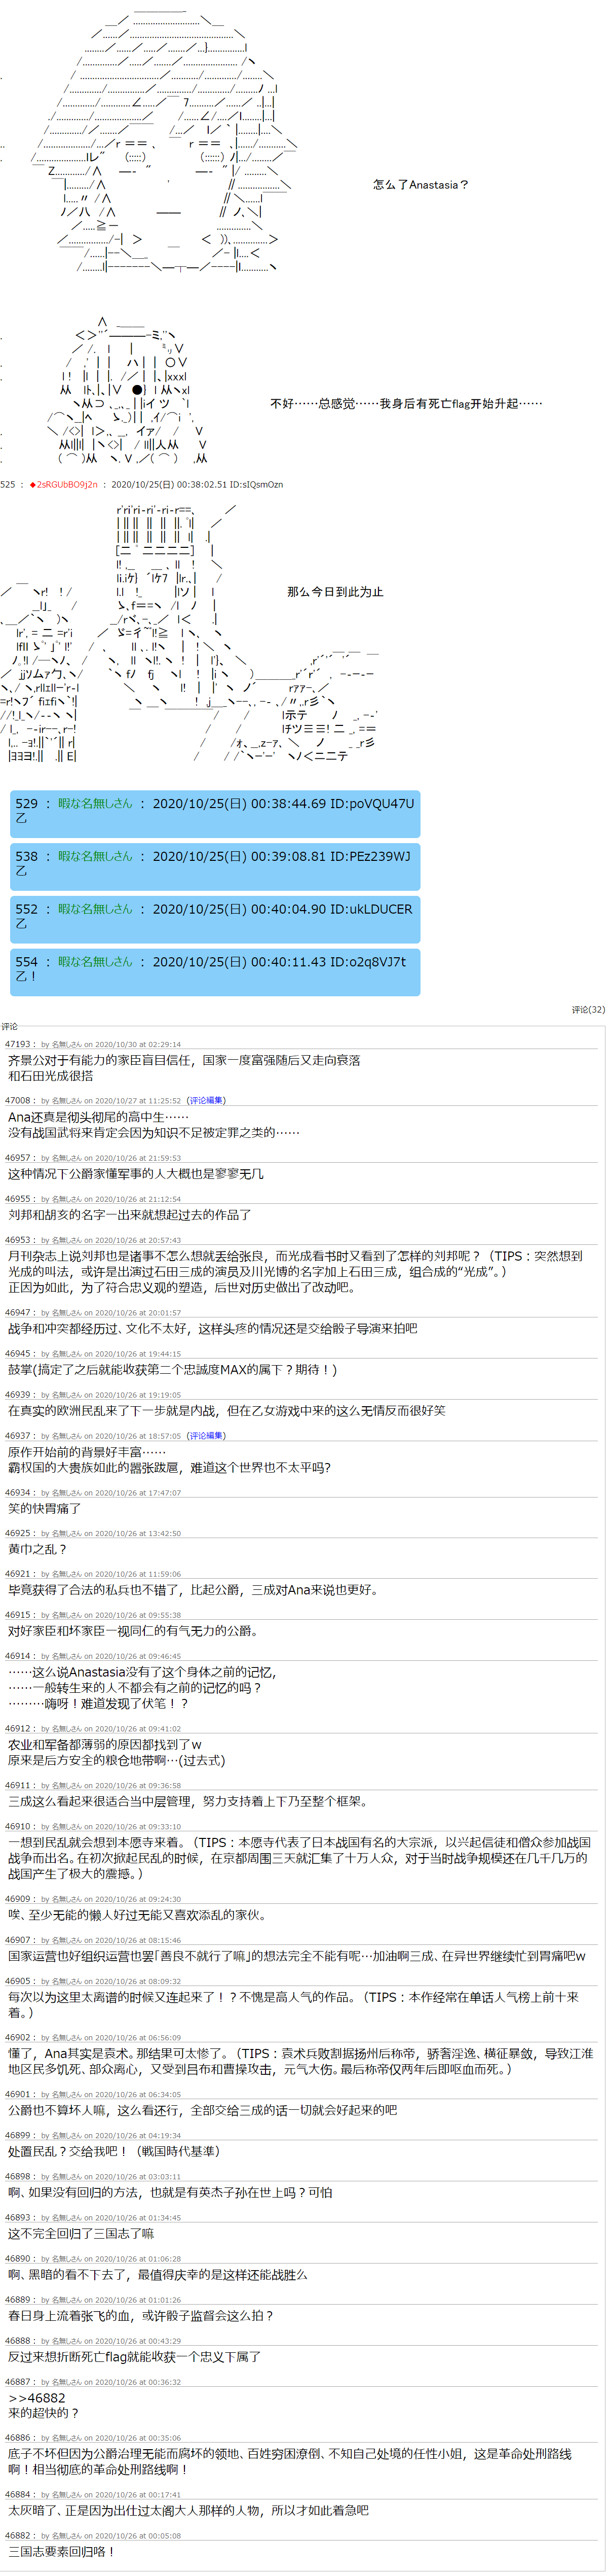Click the timestamp of comment 46925

[138, 1533]
